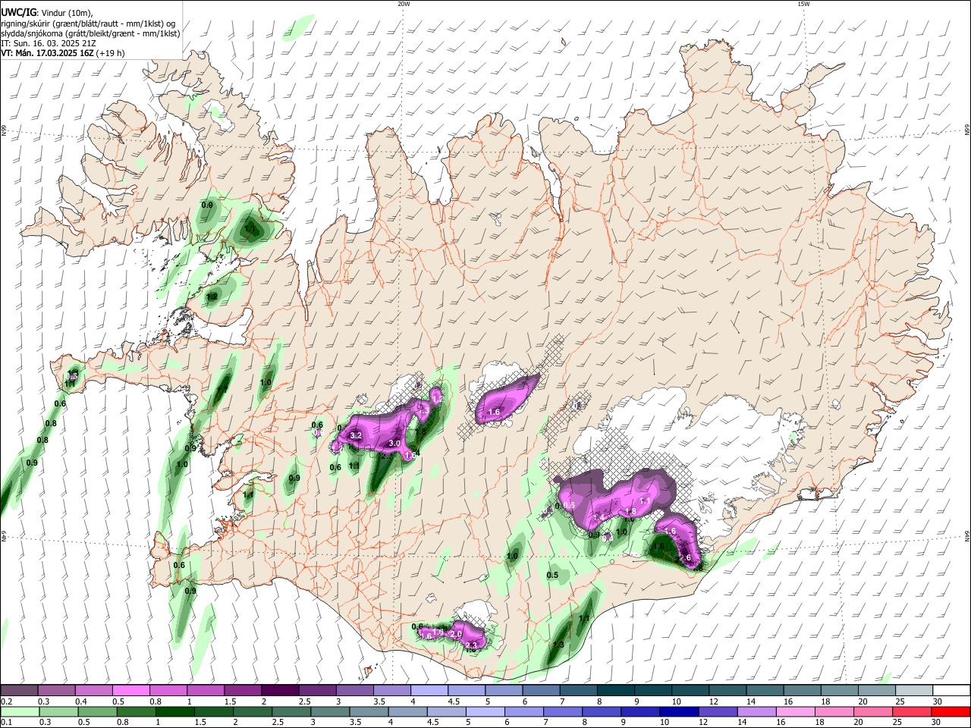The image size is (971, 728).
Task: Click the '3.2' snowfall value on the map
Action: 356,435
